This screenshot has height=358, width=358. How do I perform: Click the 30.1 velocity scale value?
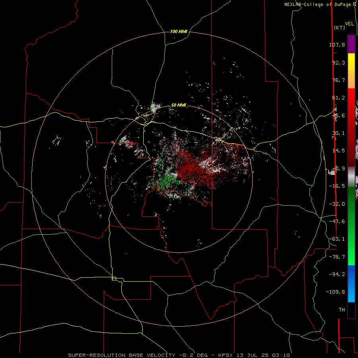pyautogui.click(x=339, y=133)
